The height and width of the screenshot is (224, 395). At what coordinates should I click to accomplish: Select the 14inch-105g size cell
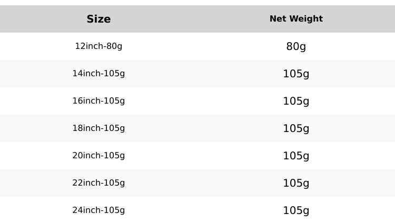coord(98,74)
